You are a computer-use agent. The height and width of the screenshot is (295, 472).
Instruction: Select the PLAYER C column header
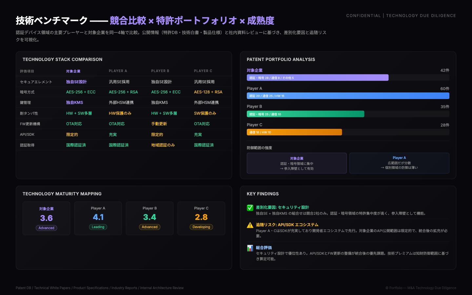click(x=203, y=71)
